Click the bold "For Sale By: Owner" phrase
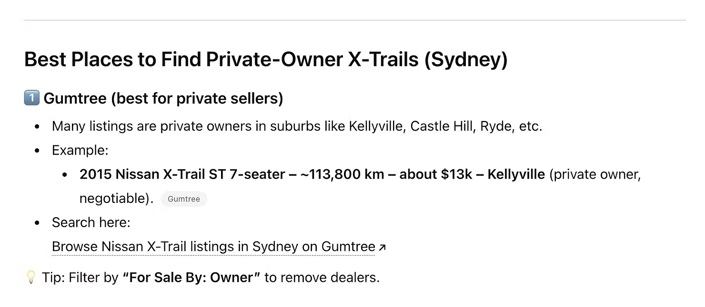The width and height of the screenshot is (705, 307). 191,278
